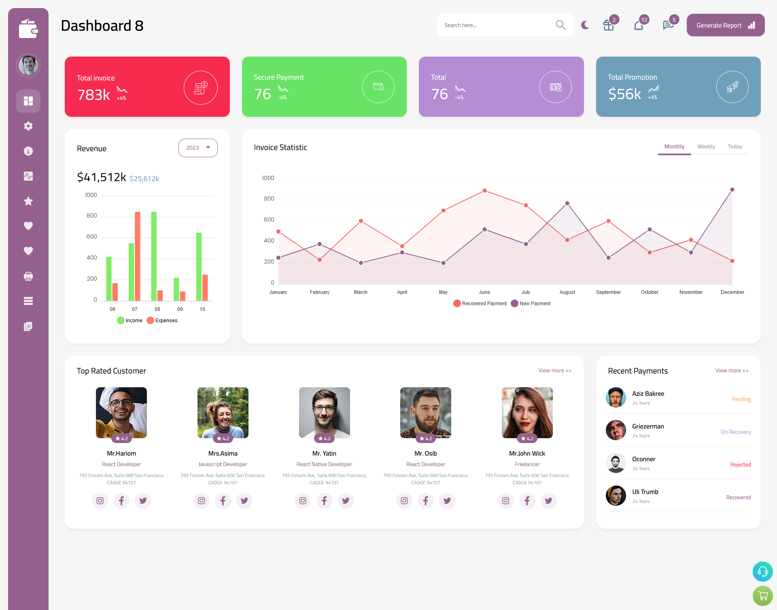Click the list menu icon in sidebar
777x610 pixels.
[28, 301]
